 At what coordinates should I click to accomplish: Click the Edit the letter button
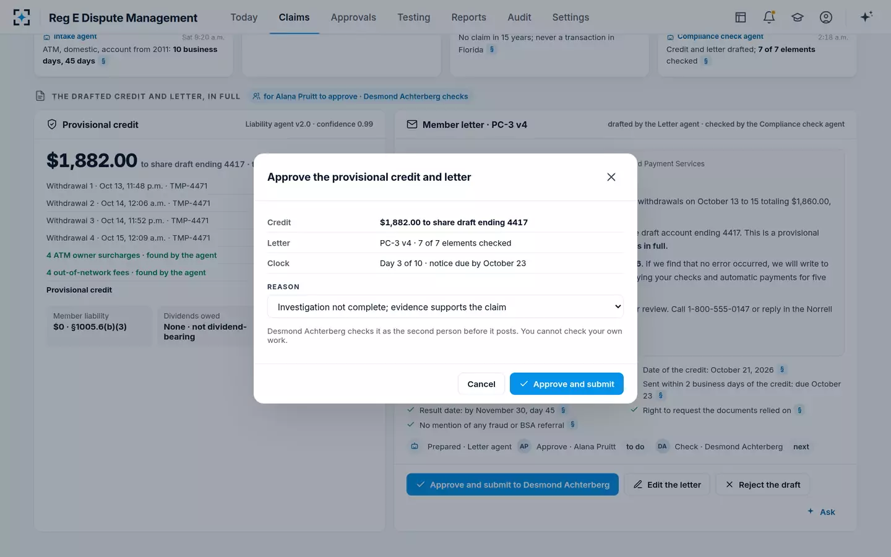(667, 485)
